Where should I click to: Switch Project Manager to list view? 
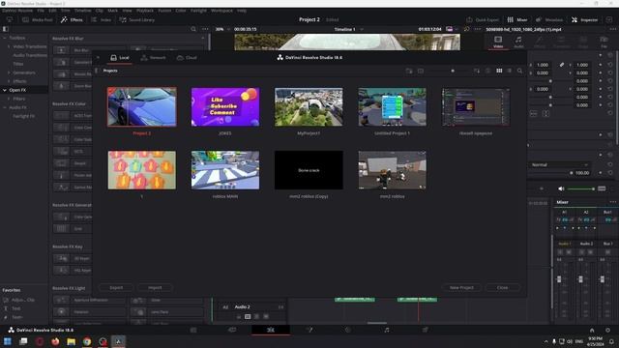510,71
